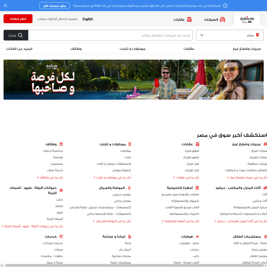Viewport: 267px width, 267px height.
Task: Select ملابس حريمي link
Action: [x=122, y=194]
